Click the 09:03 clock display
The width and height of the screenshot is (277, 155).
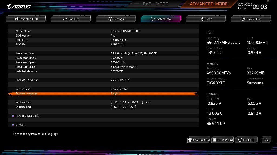pyautogui.click(x=260, y=7)
